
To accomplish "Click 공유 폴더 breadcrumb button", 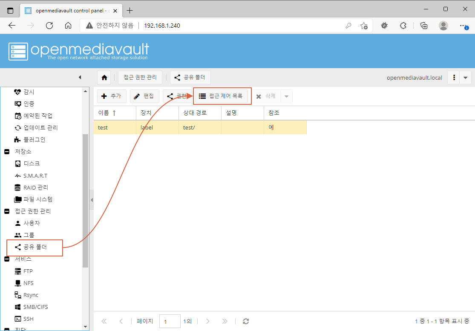I will [190, 78].
